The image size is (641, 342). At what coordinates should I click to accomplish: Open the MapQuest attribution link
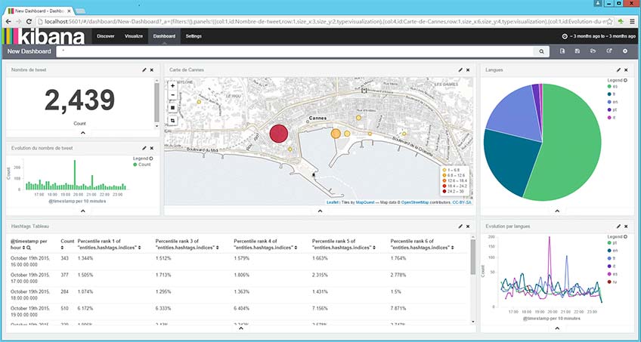click(365, 202)
